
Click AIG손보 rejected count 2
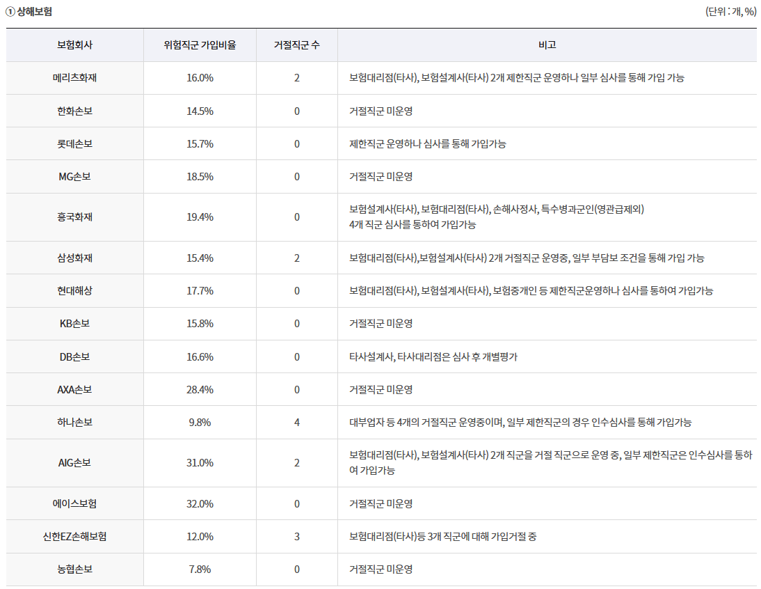(297, 463)
